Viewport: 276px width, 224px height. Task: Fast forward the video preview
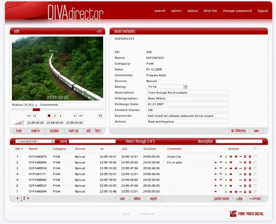coord(81,116)
